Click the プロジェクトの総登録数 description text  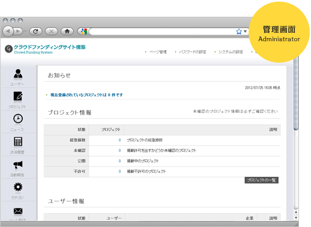(145, 140)
